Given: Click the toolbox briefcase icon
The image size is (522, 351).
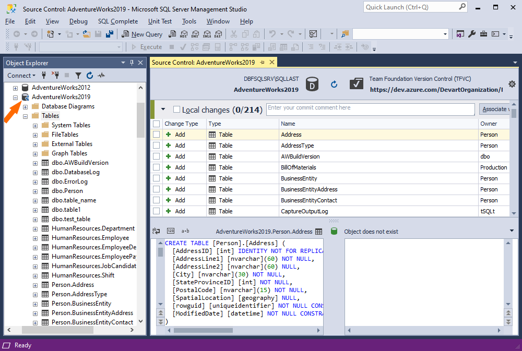Looking at the screenshot, I should pyautogui.click(x=483, y=34).
